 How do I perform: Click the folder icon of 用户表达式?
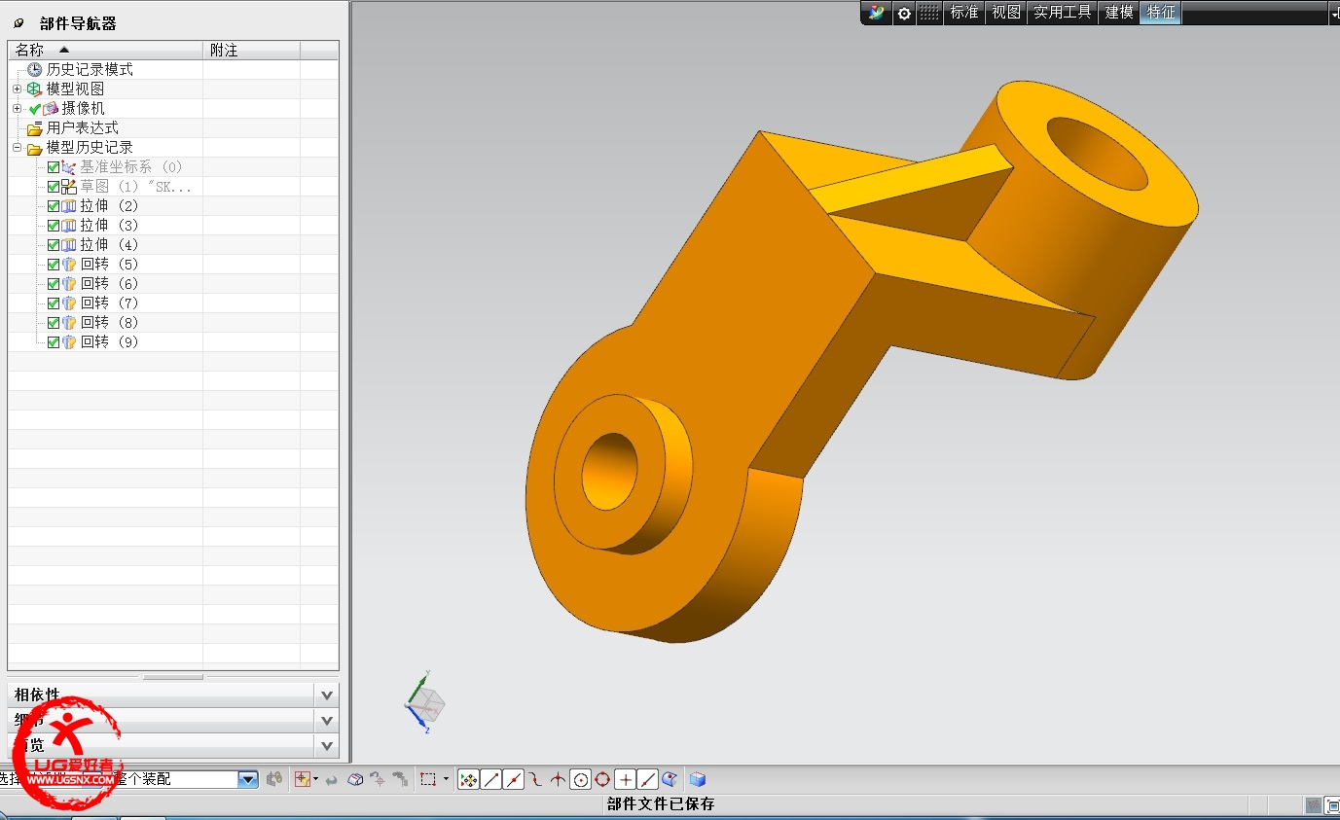pos(35,128)
